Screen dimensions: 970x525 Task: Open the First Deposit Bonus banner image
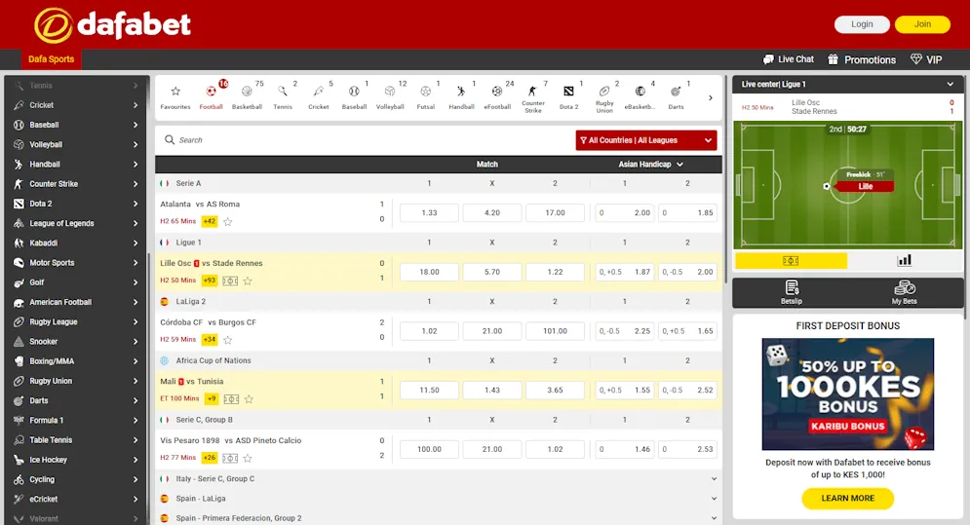coord(847,394)
